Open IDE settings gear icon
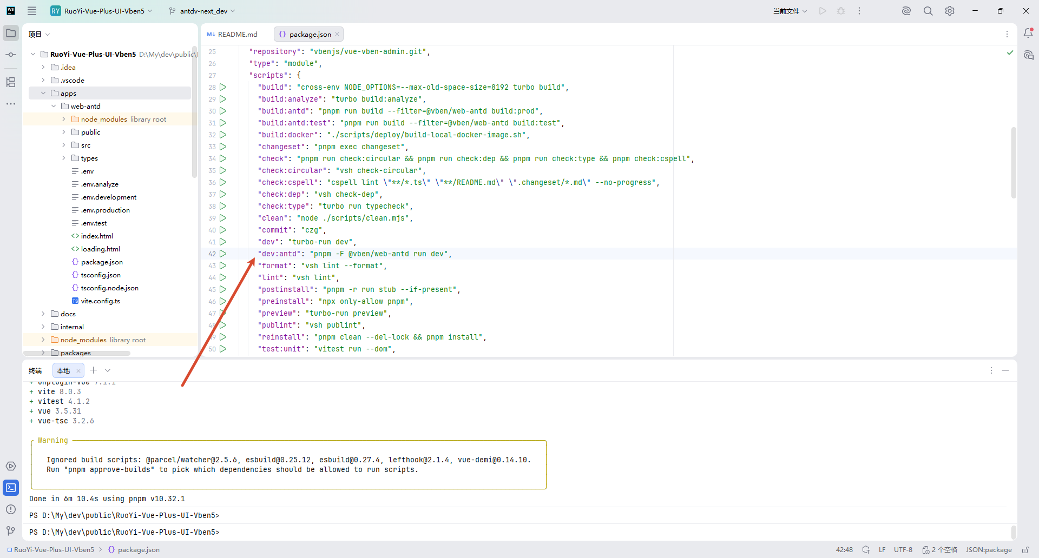The width and height of the screenshot is (1039, 558). coord(950,11)
